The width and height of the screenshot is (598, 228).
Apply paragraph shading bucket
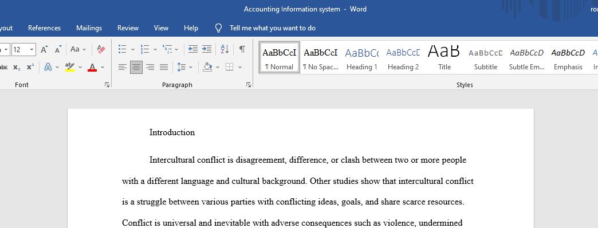tap(207, 67)
